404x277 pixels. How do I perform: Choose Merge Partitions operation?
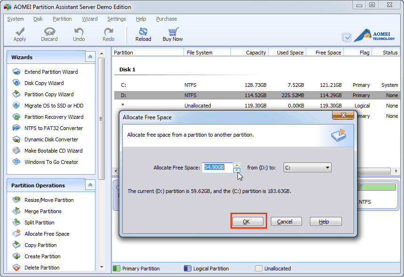tap(43, 211)
